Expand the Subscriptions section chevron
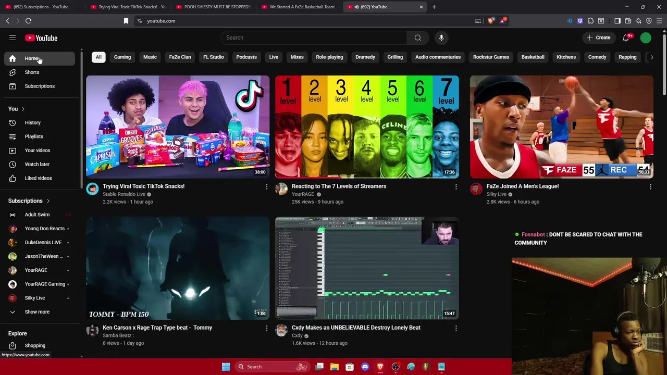Image resolution: width=667 pixels, height=375 pixels. [48, 201]
